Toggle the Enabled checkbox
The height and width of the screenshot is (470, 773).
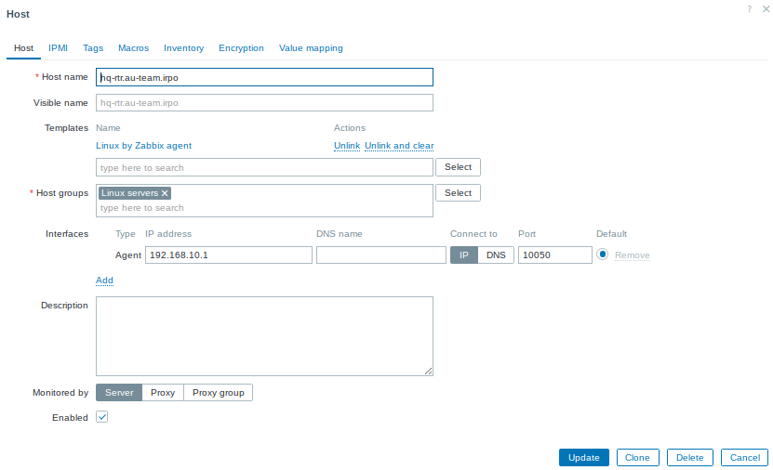102,418
